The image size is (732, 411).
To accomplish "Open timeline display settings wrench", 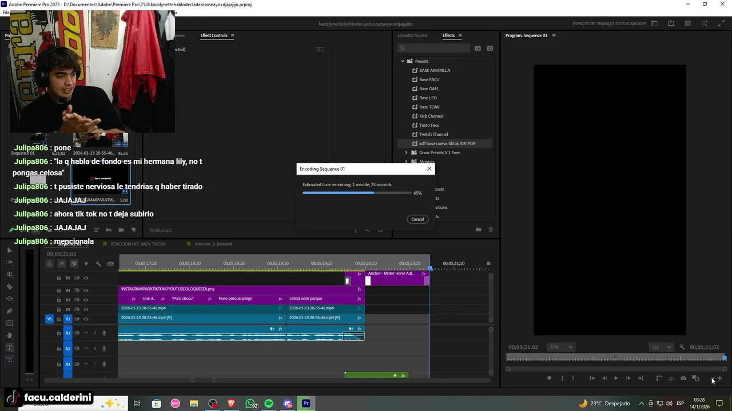I will click(98, 264).
